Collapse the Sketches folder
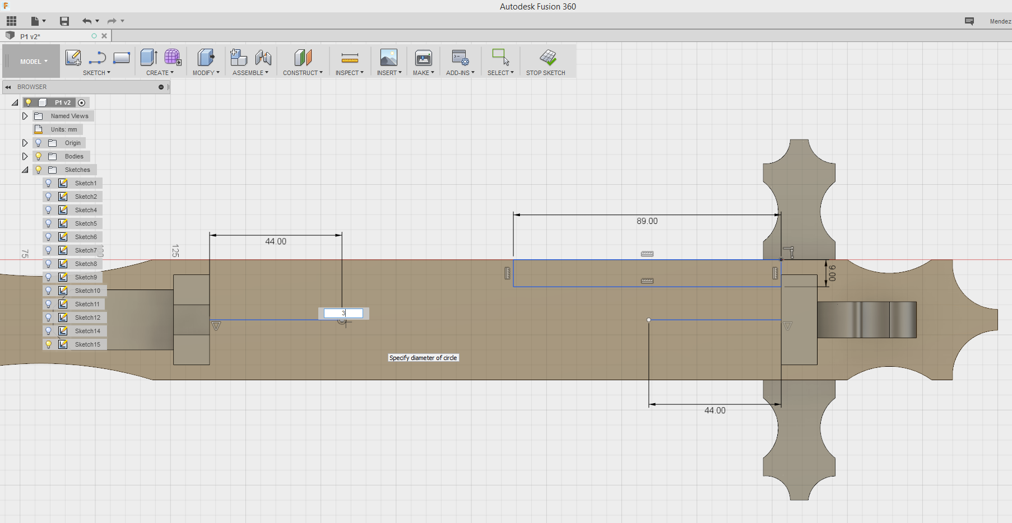 click(x=25, y=170)
